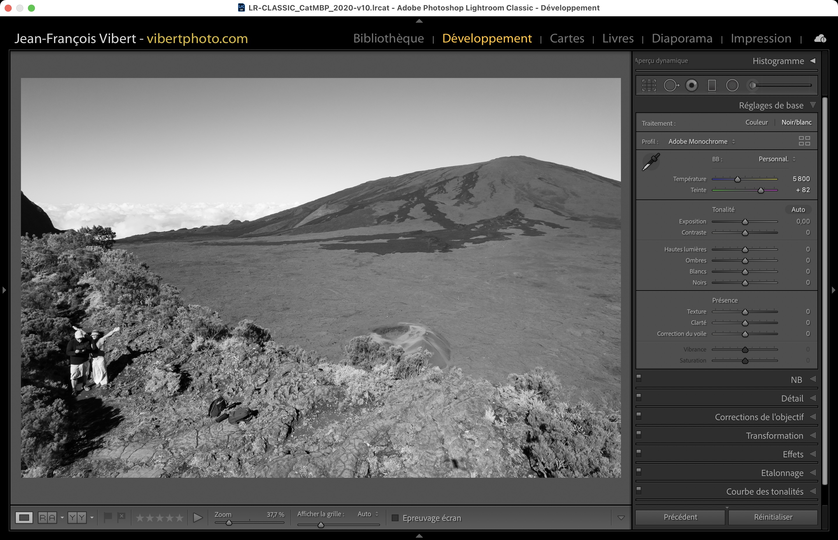Switch to loupe view mode
This screenshot has height=540, width=838.
tap(24, 518)
